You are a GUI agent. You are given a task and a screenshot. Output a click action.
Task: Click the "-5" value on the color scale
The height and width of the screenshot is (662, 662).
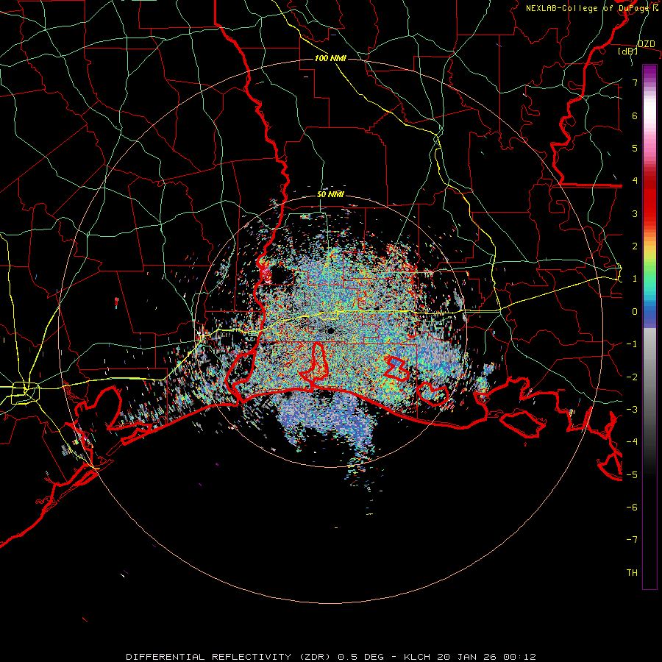tap(632, 475)
